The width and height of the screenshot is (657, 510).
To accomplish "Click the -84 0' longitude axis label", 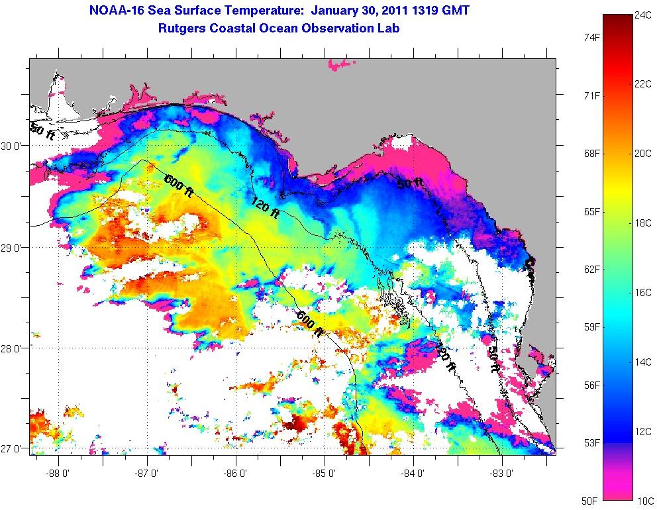I will [413, 474].
